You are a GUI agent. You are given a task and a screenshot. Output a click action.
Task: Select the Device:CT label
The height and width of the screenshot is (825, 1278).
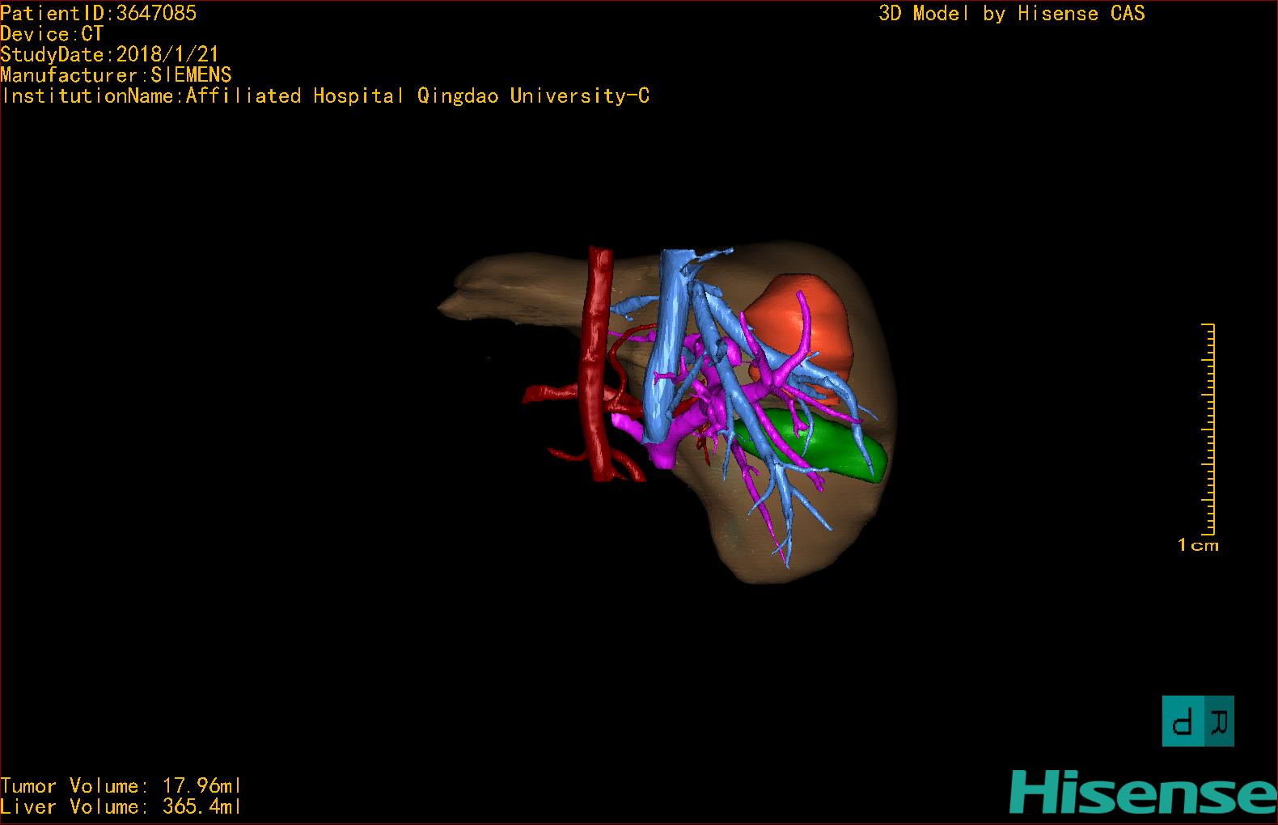[x=52, y=34]
